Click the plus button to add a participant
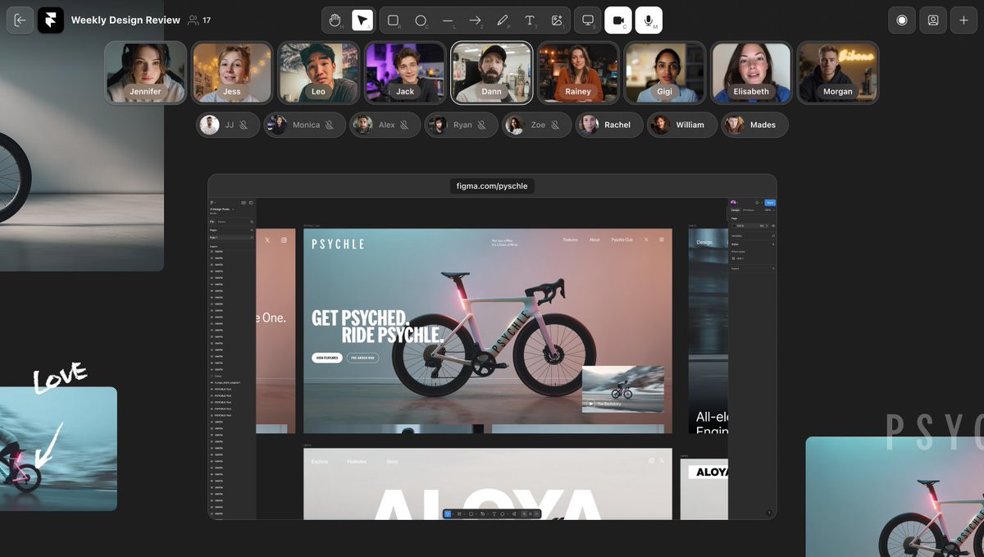984x557 pixels. tap(963, 20)
